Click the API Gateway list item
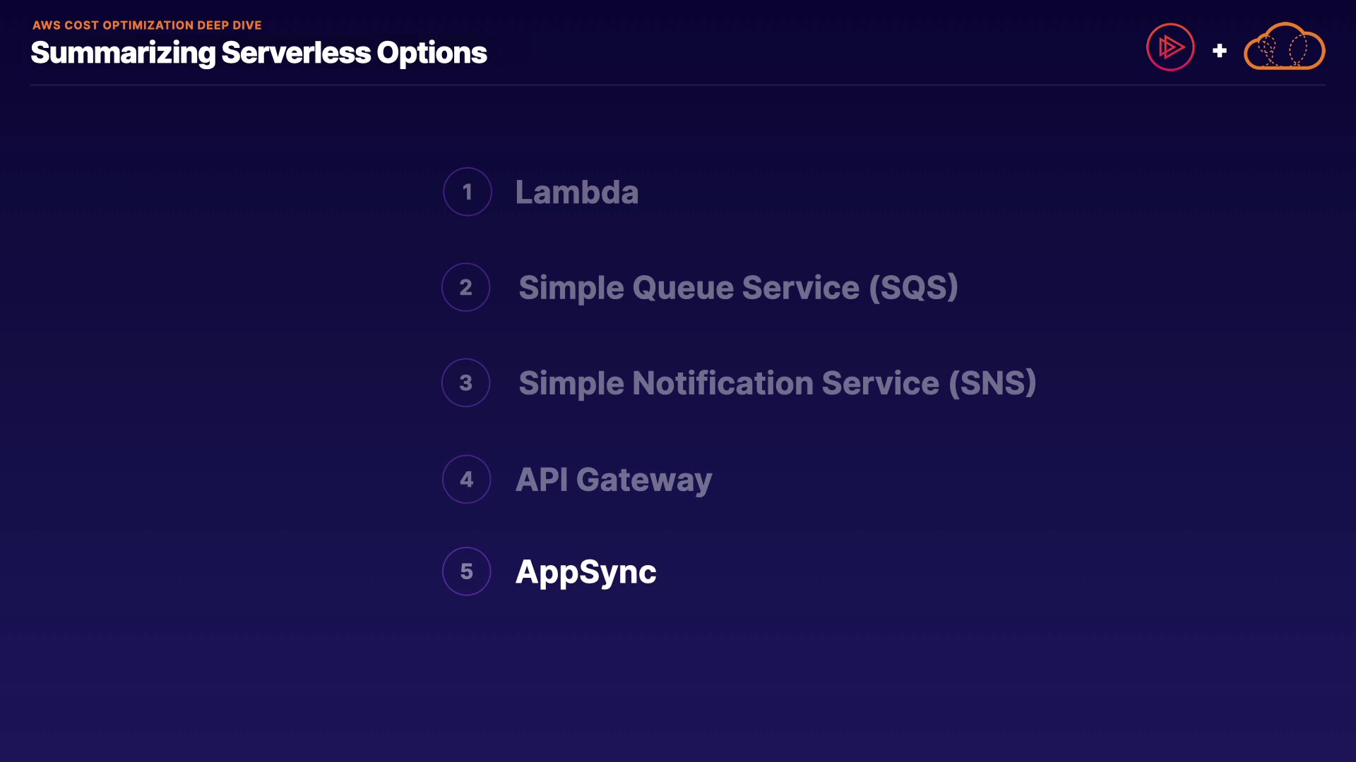The height and width of the screenshot is (762, 1356). [x=613, y=480]
